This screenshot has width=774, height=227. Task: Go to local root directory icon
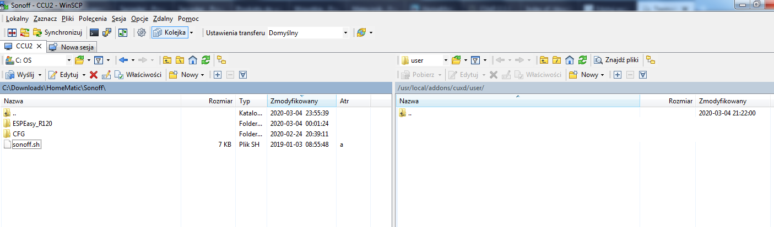click(180, 60)
